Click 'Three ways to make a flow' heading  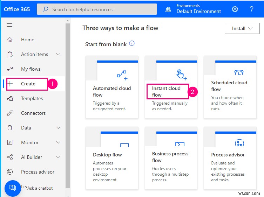(x=120, y=28)
